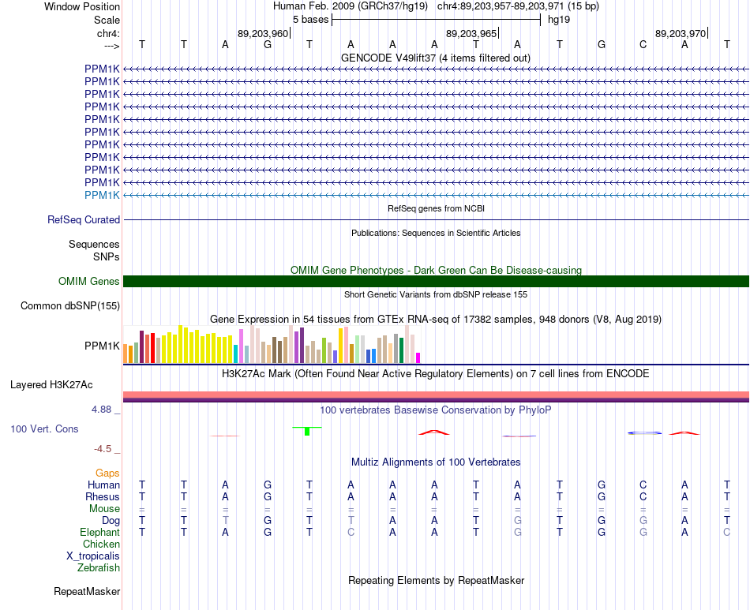Click the Multiz Alignments of 100 Vertebrates title
Screen dimensions: 750x610
click(x=436, y=462)
